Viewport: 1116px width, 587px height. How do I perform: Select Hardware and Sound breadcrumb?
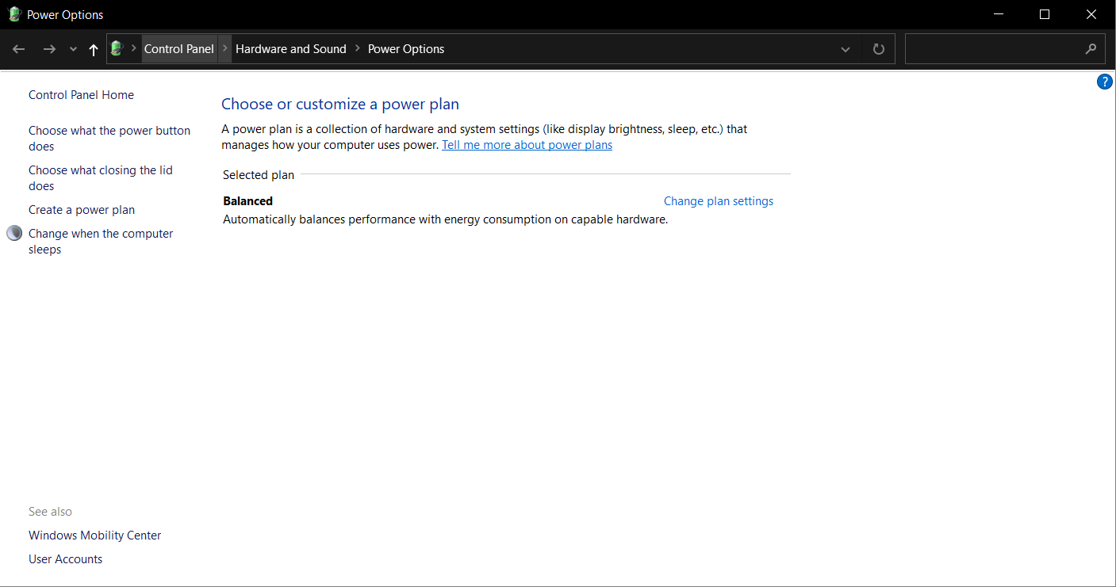click(x=291, y=48)
